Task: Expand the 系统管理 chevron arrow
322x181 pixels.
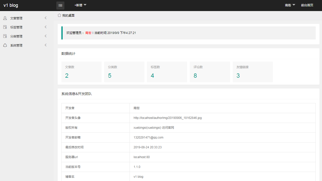Action: 46,45
